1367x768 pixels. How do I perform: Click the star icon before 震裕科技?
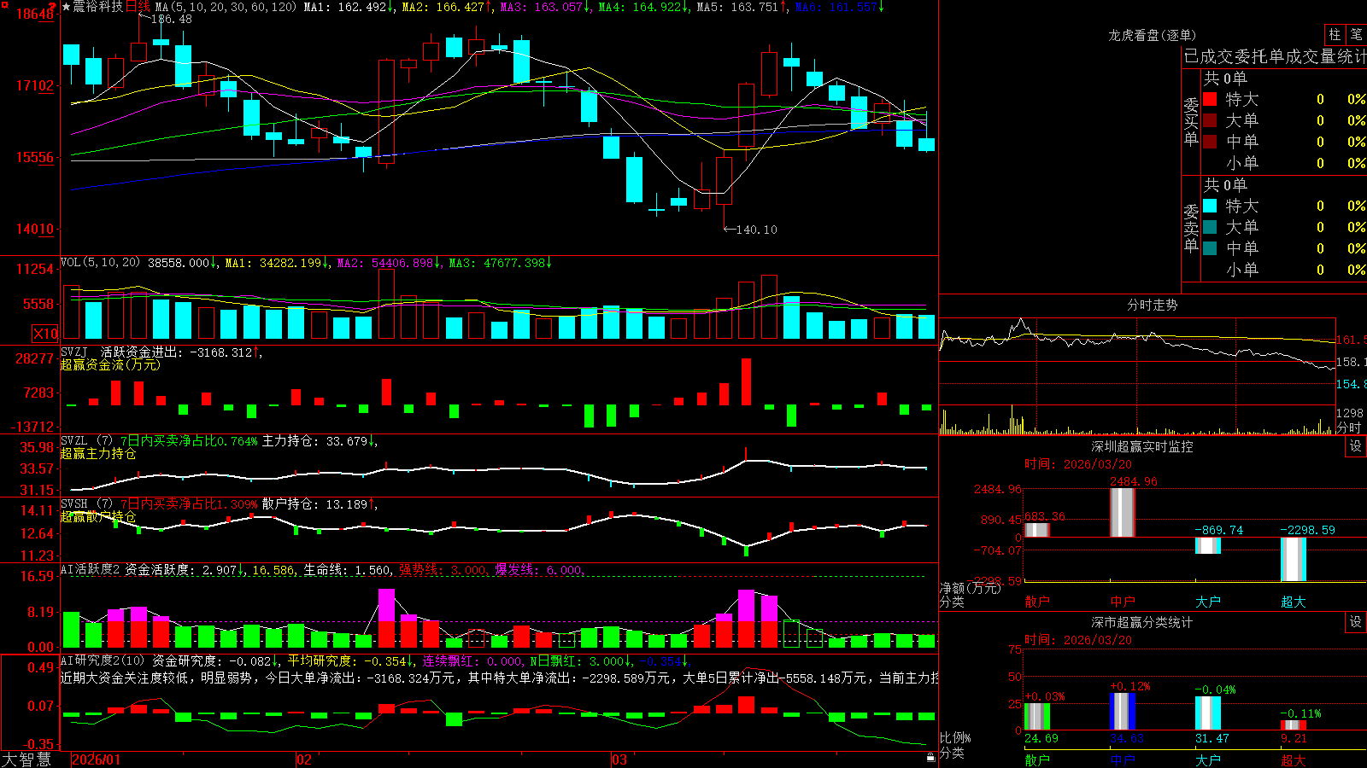click(67, 7)
